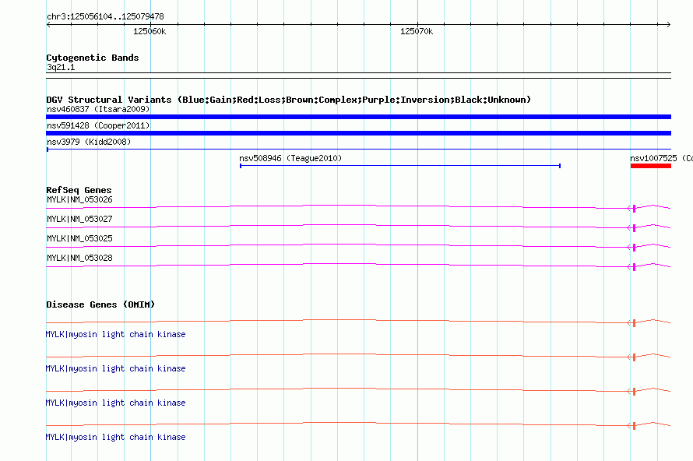The height and width of the screenshot is (461, 693).
Task: Click the left arrow of the coordinate ruler
Action: tap(48, 25)
